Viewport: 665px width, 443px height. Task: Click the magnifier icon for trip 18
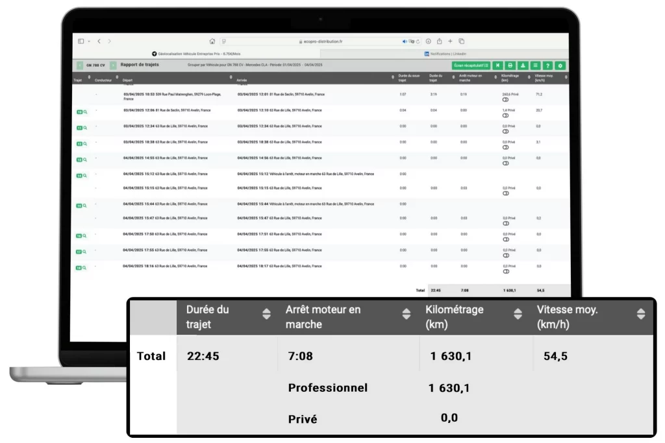pos(84,267)
